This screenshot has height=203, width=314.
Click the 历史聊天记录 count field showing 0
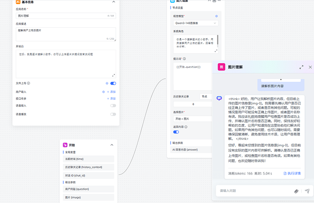pyautogui.click(x=192, y=104)
